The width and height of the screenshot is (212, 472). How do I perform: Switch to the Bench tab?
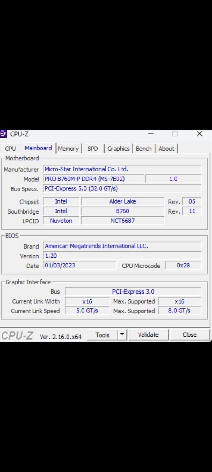point(144,149)
